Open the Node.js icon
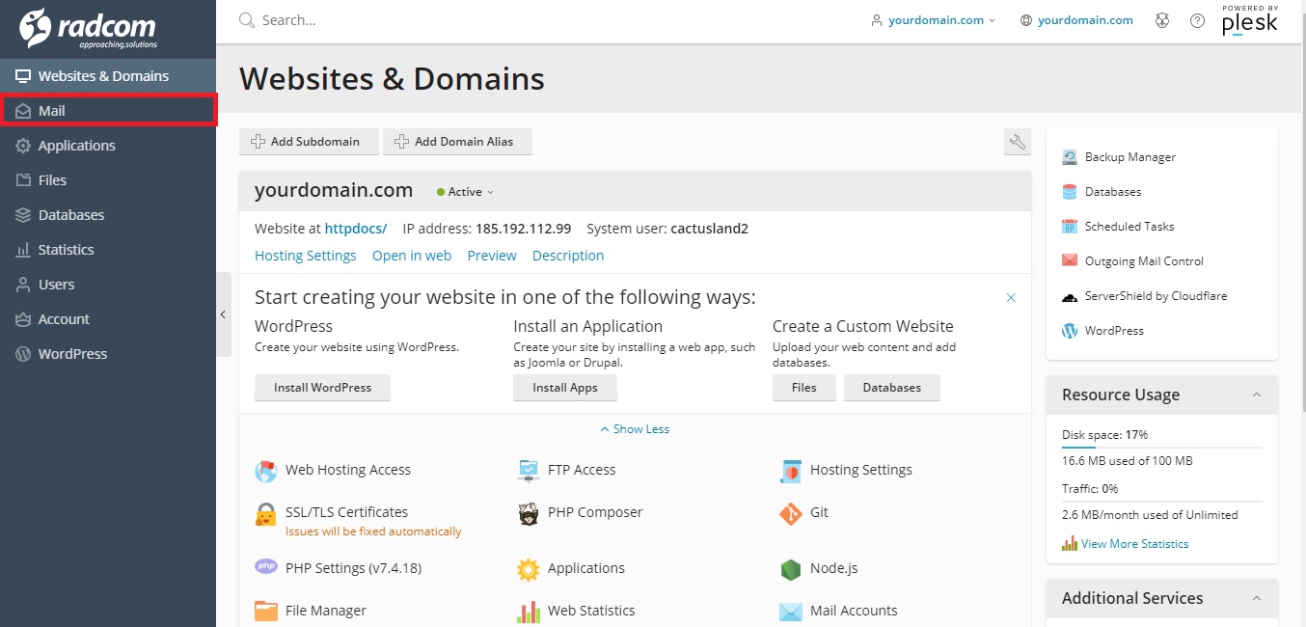 [791, 569]
